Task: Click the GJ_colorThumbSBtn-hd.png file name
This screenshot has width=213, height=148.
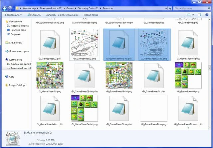Action: pyautogui.click(x=119, y=24)
